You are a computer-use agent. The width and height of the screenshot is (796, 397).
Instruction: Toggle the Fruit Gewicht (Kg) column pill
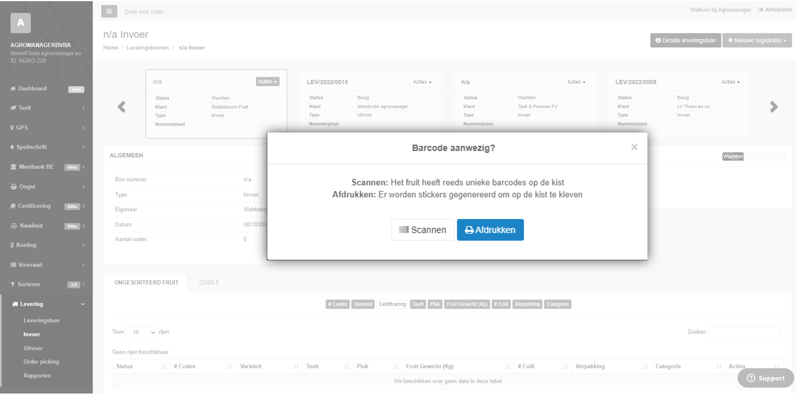466,304
